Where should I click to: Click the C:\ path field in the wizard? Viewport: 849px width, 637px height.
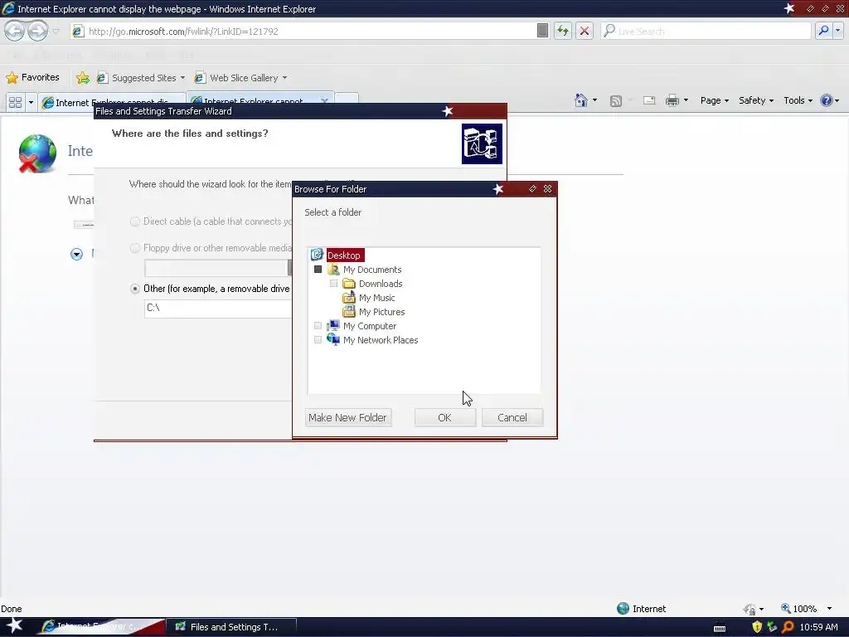218,308
